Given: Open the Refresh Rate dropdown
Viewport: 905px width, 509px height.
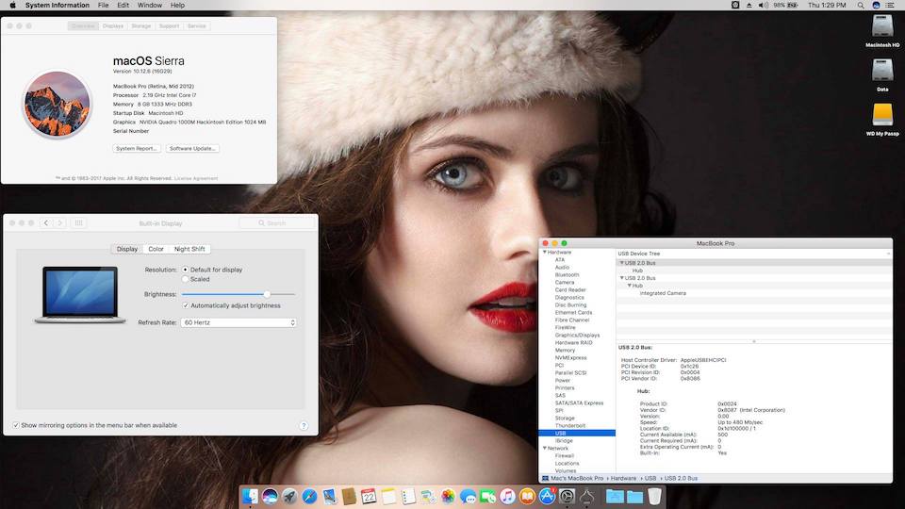Looking at the screenshot, I should pyautogui.click(x=239, y=322).
